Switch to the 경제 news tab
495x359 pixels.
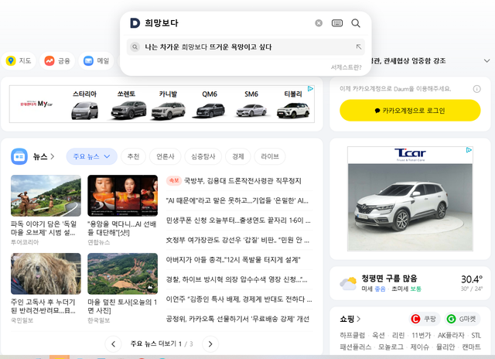coord(238,156)
